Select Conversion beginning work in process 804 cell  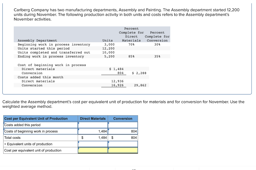click(x=123, y=131)
